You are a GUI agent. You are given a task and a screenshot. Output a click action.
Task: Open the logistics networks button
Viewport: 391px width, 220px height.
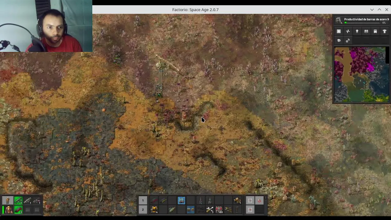[x=357, y=31]
